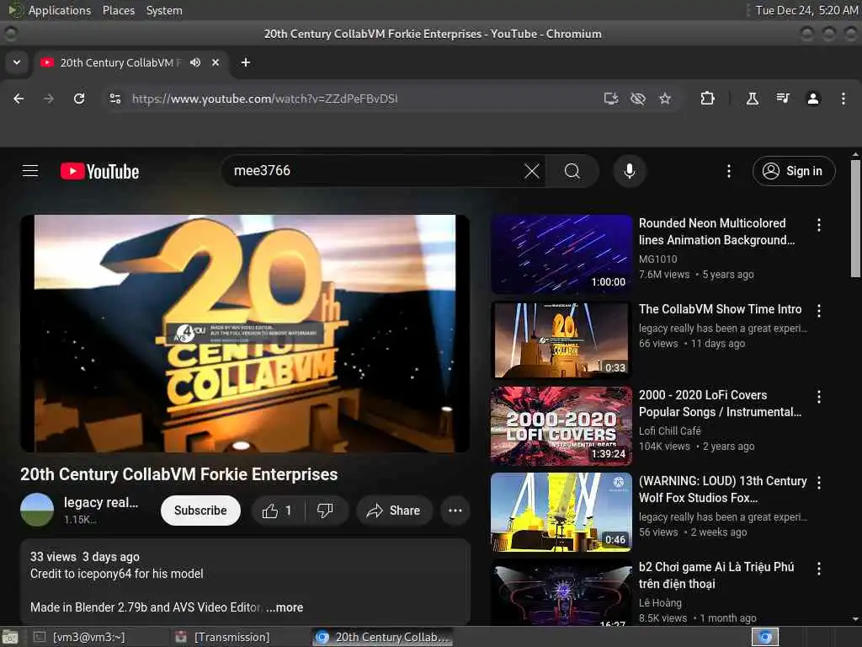Close the 20th Century CollabVM tab
This screenshot has width=862, height=647.
pyautogui.click(x=215, y=62)
